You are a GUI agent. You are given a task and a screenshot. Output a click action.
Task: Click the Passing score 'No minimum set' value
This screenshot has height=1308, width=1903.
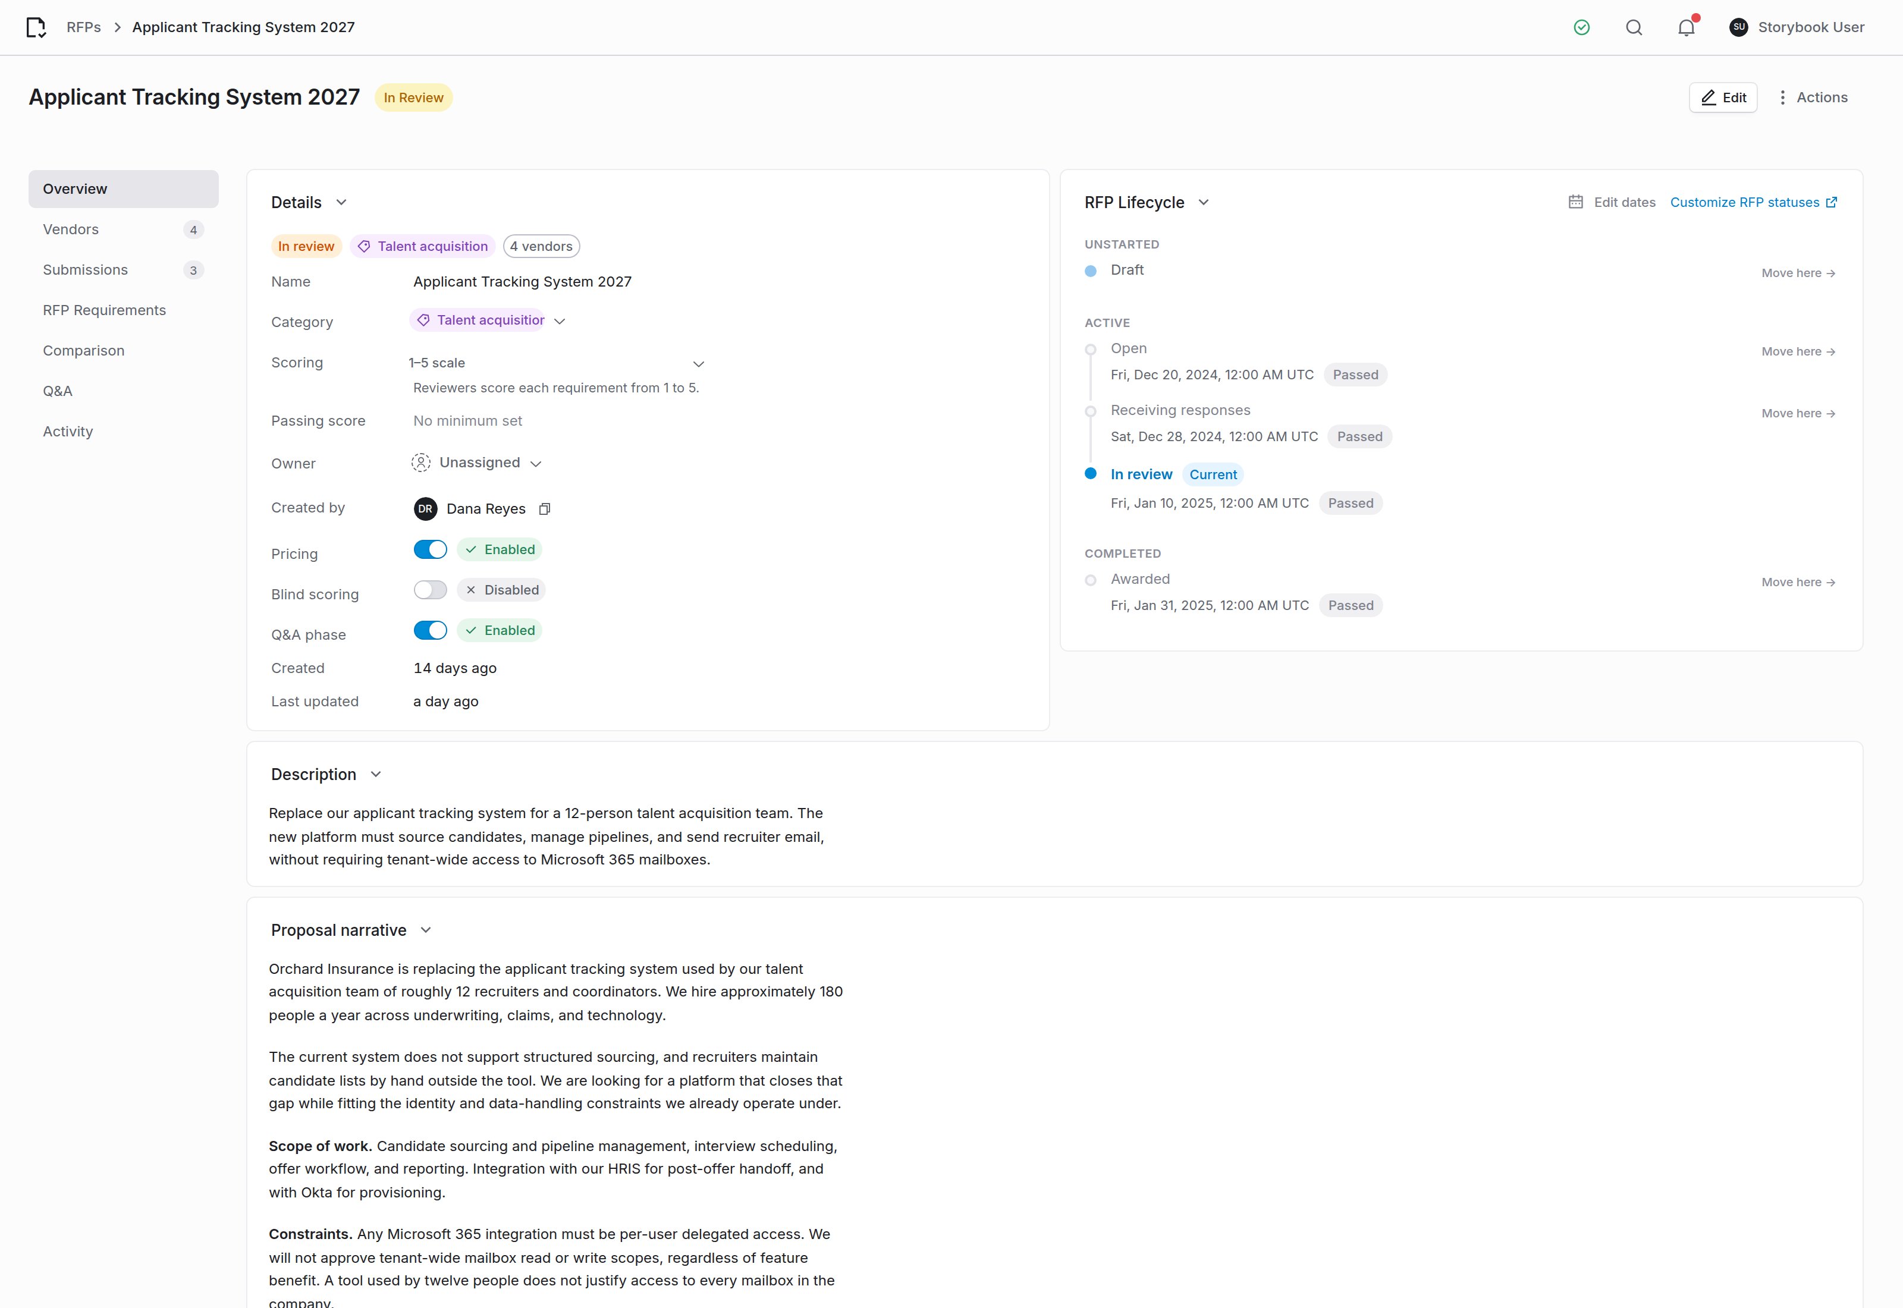click(x=467, y=422)
